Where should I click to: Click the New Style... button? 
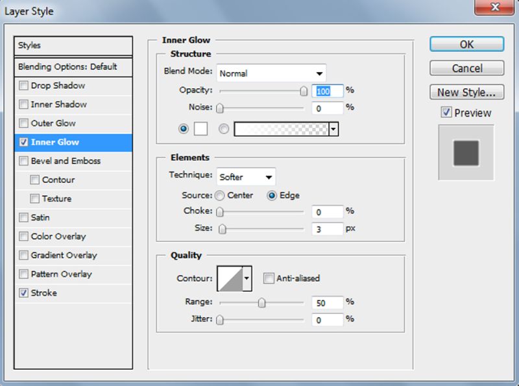[x=466, y=92]
